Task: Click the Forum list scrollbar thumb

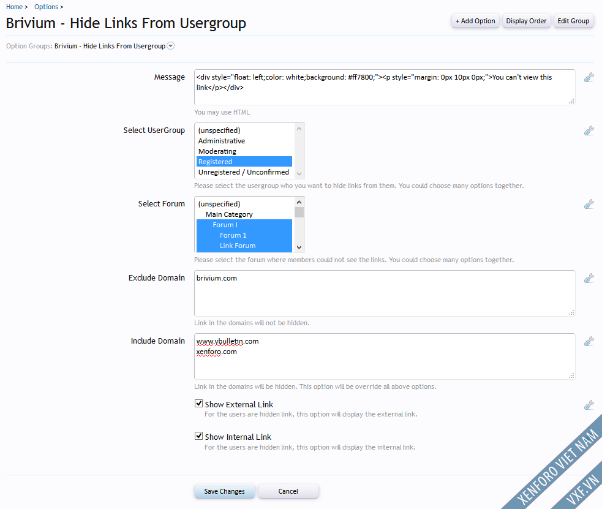Action: [299, 213]
